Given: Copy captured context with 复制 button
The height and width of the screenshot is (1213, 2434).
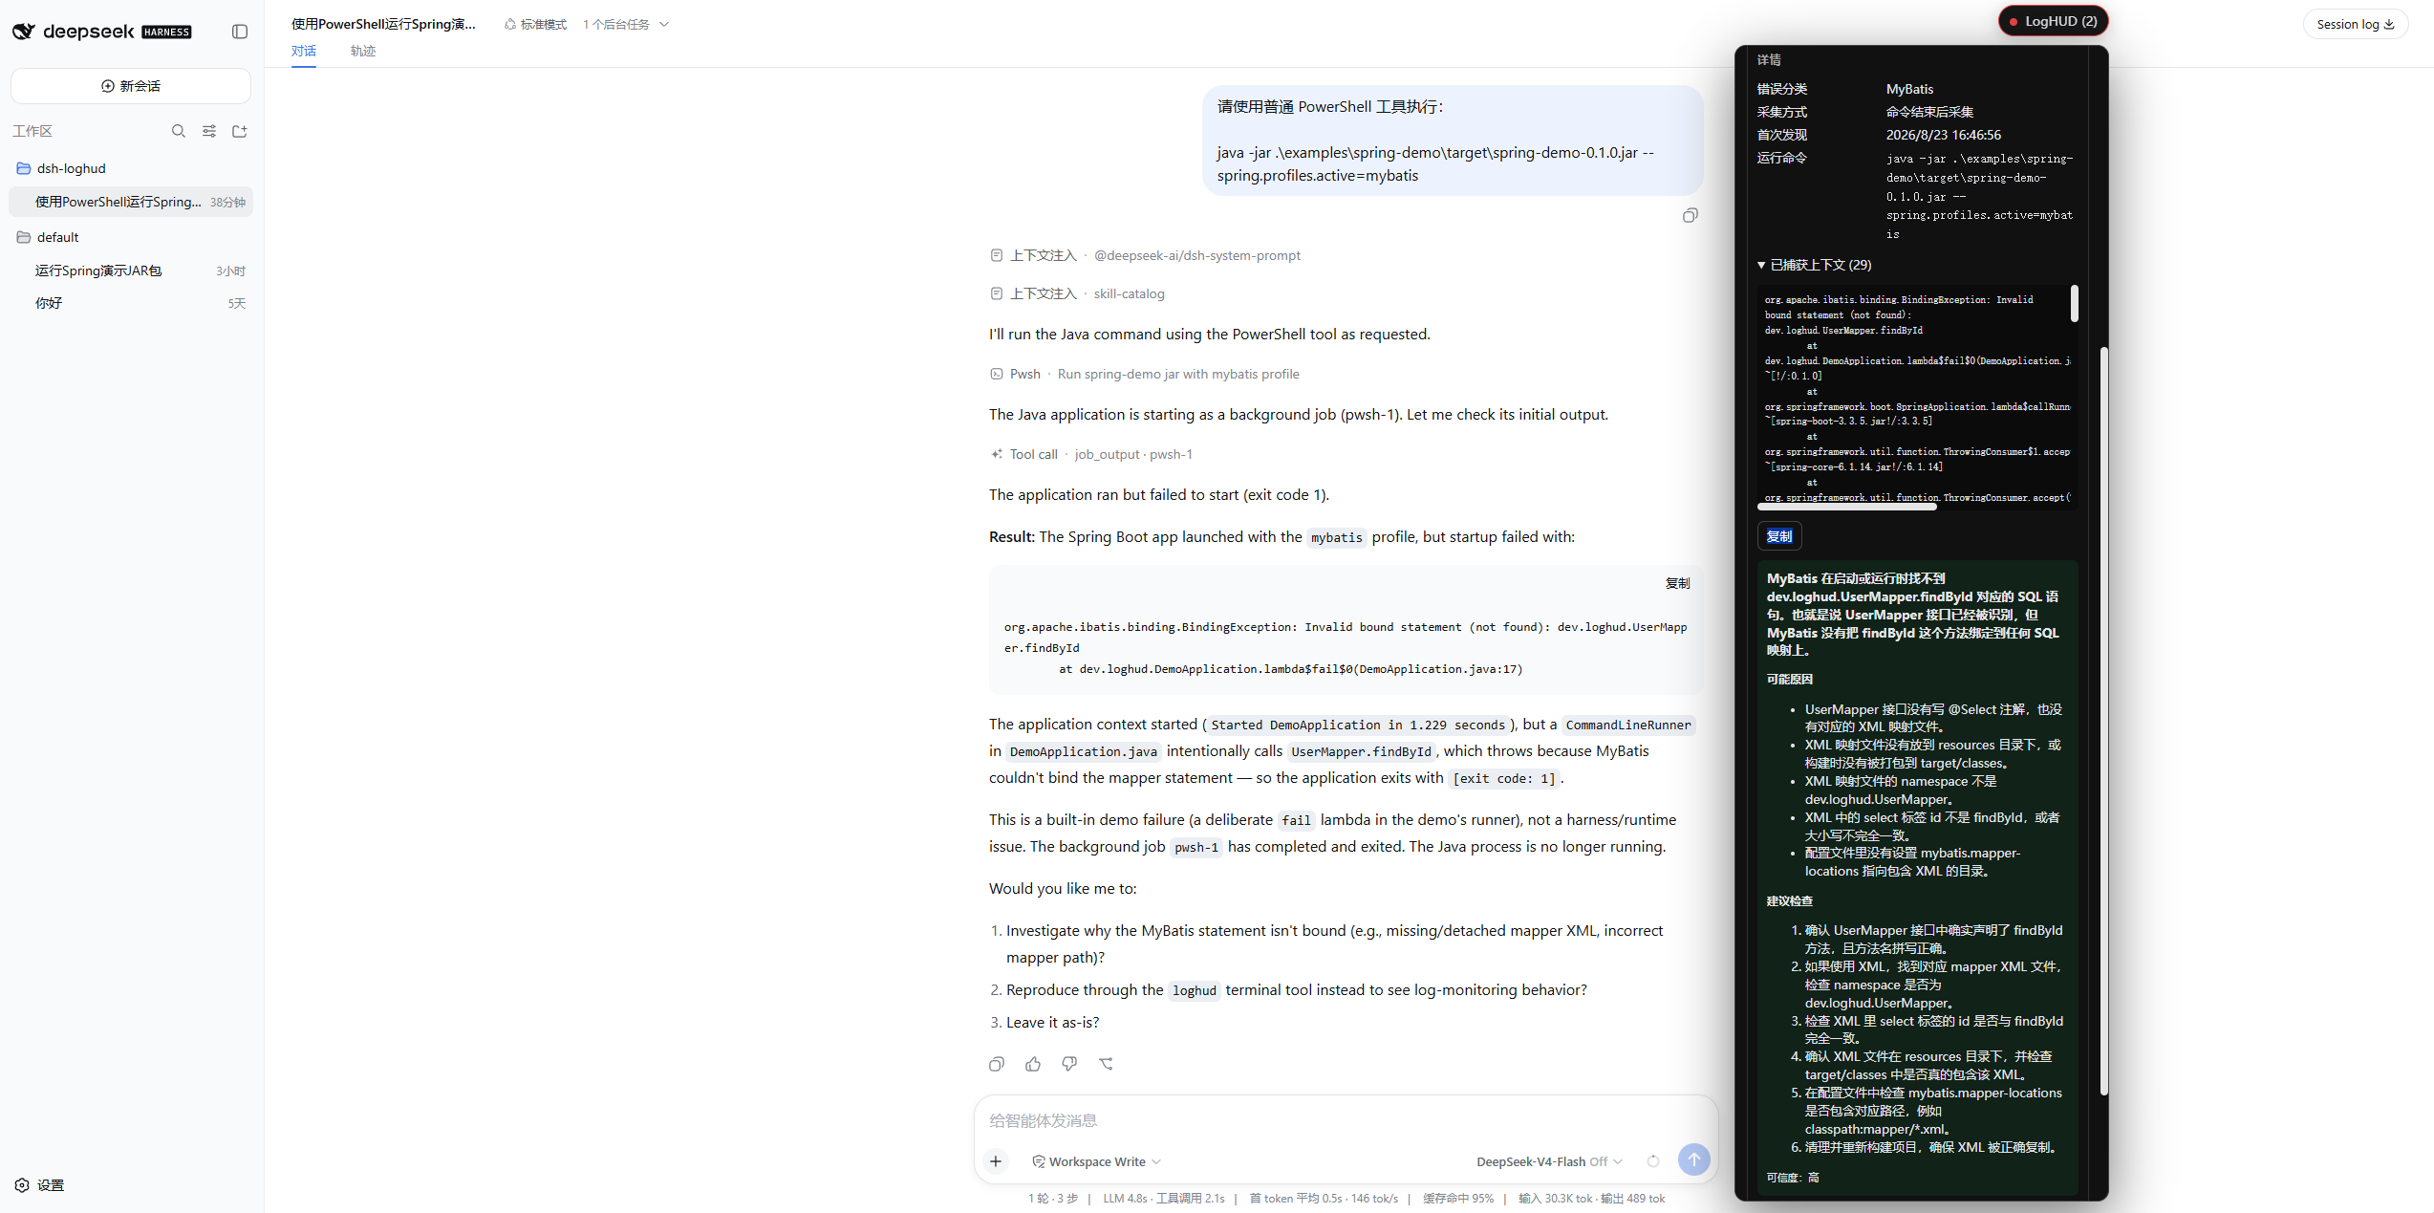Looking at the screenshot, I should pyautogui.click(x=1779, y=536).
